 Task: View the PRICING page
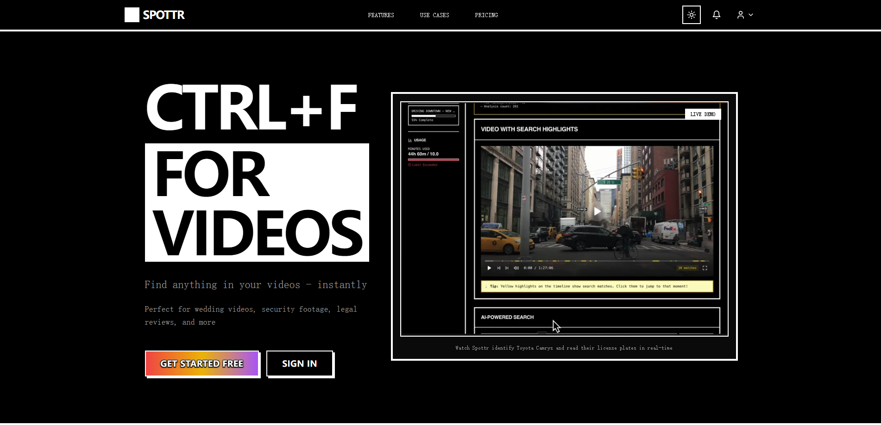(486, 15)
